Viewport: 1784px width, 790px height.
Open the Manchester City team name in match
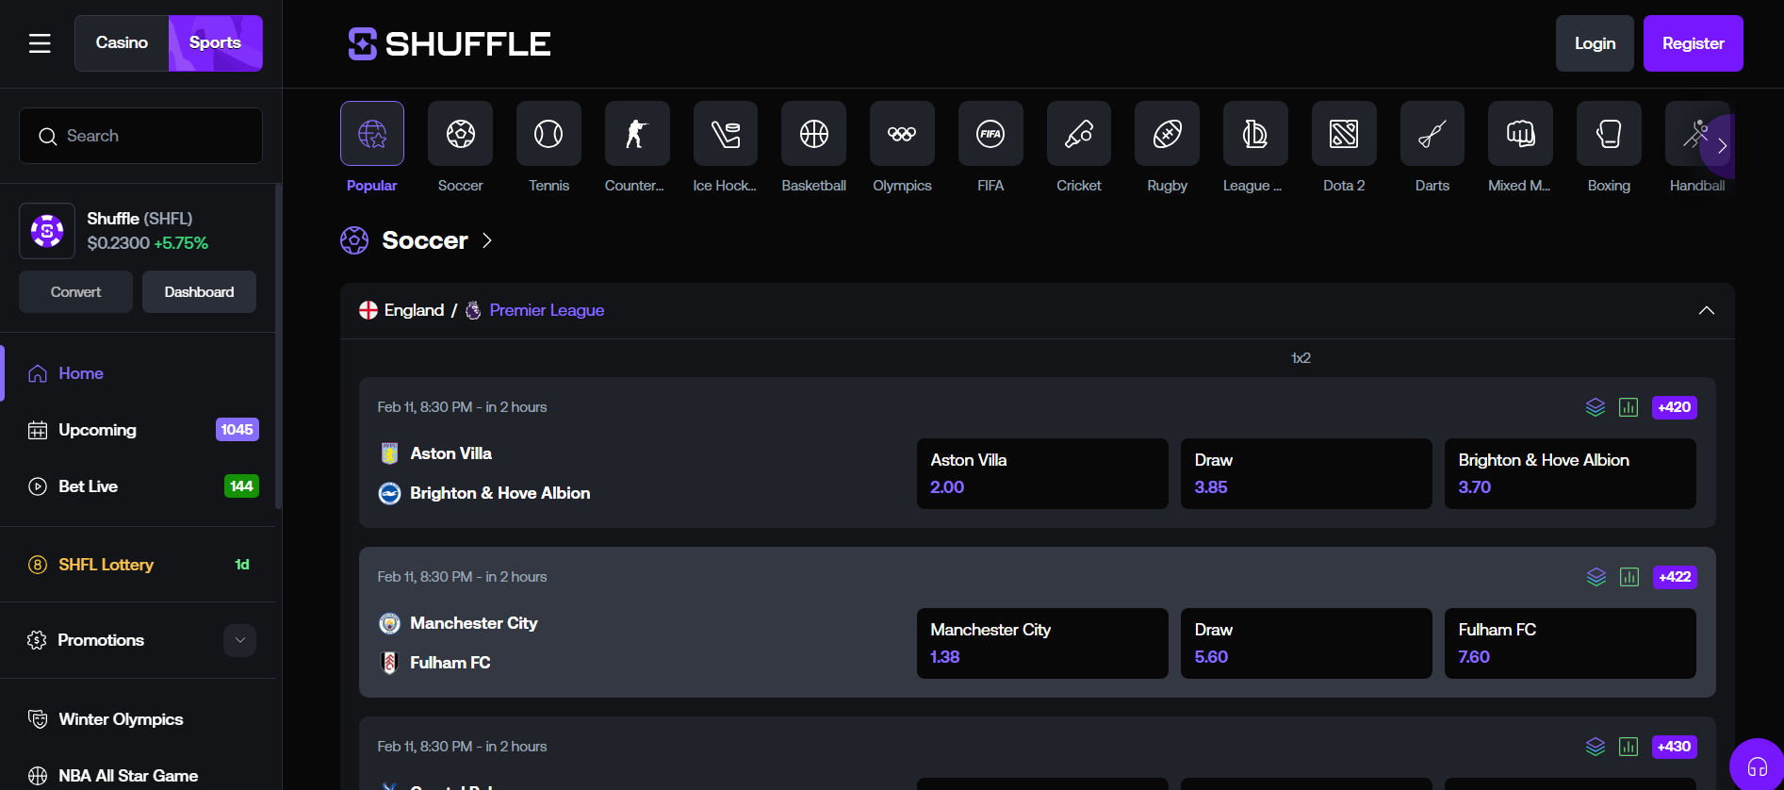click(x=473, y=623)
